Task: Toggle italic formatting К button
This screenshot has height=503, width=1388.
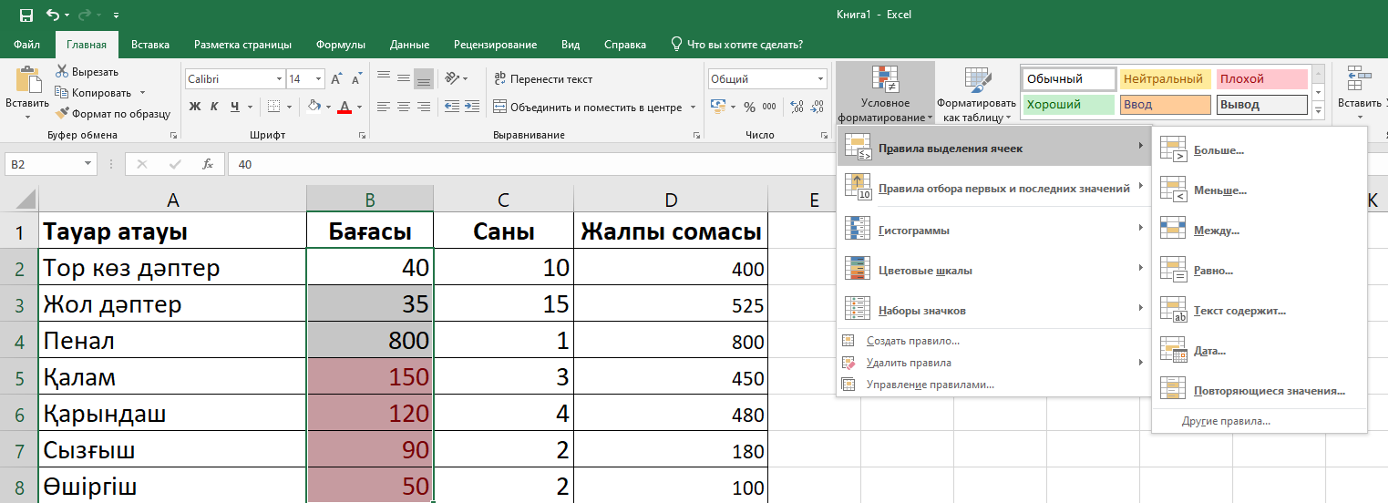Action: [x=215, y=107]
